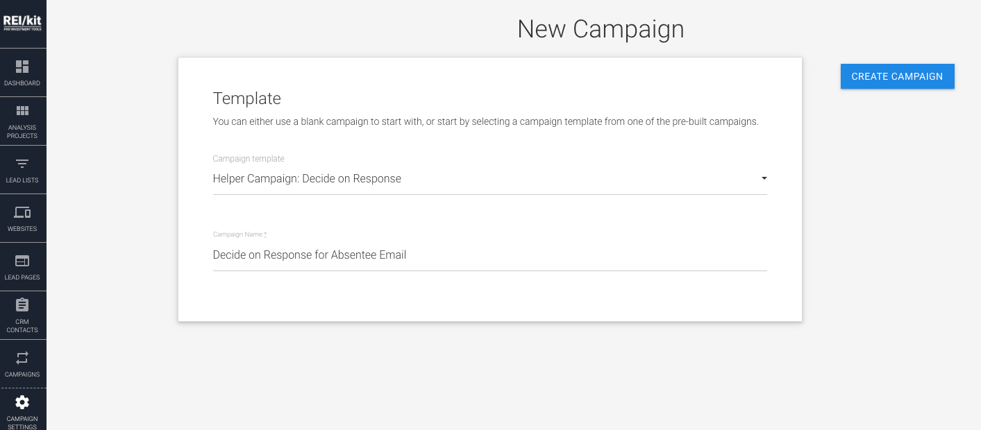Switch to the Campaigns sidebar section
Viewport: 981px width, 430px height.
[23, 363]
